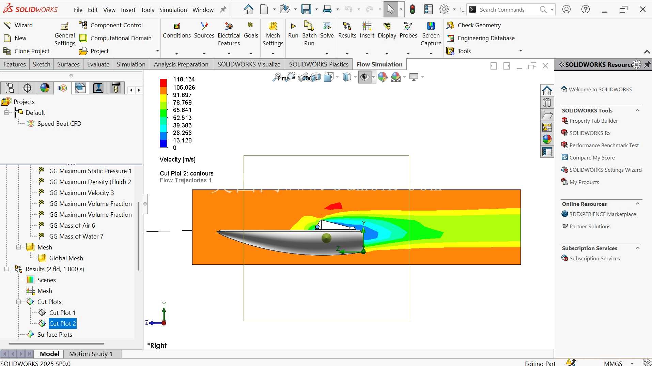
Task: Open the Simulation menu
Action: (173, 10)
